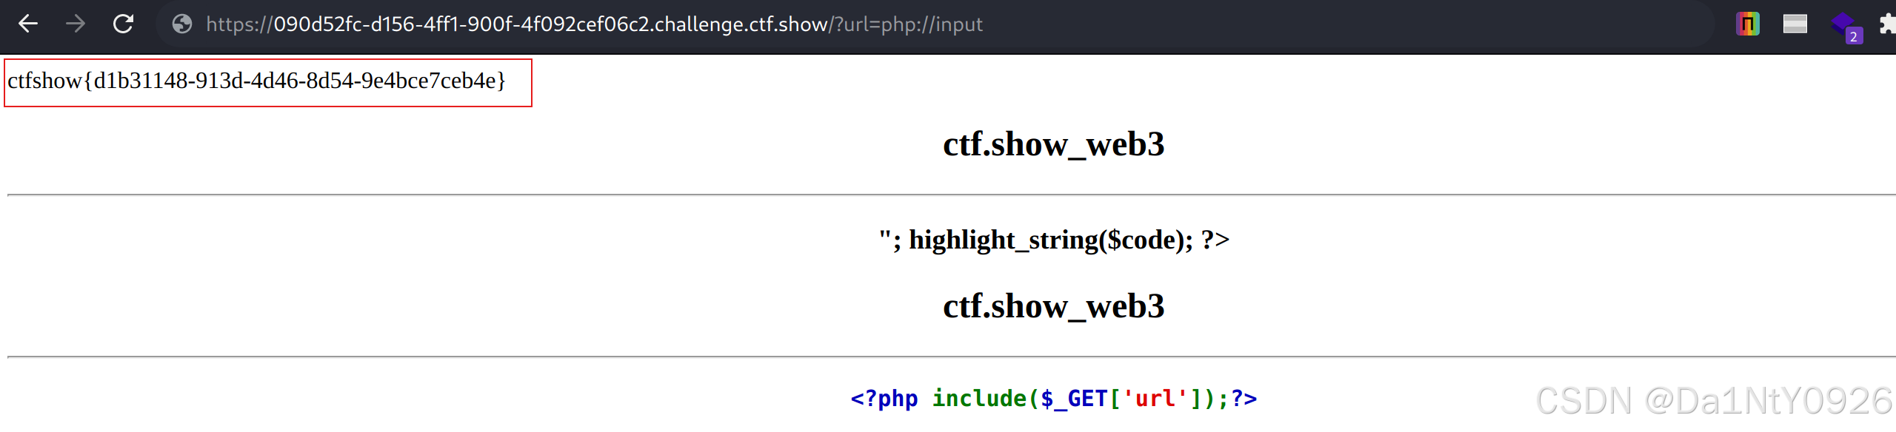Viewport: 1896px width, 432px height.
Task: Click the ctfshow flag string
Action: click(x=256, y=81)
